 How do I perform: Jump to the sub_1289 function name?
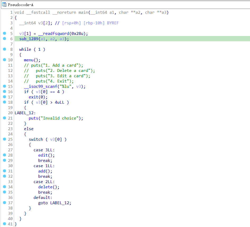click(28, 39)
